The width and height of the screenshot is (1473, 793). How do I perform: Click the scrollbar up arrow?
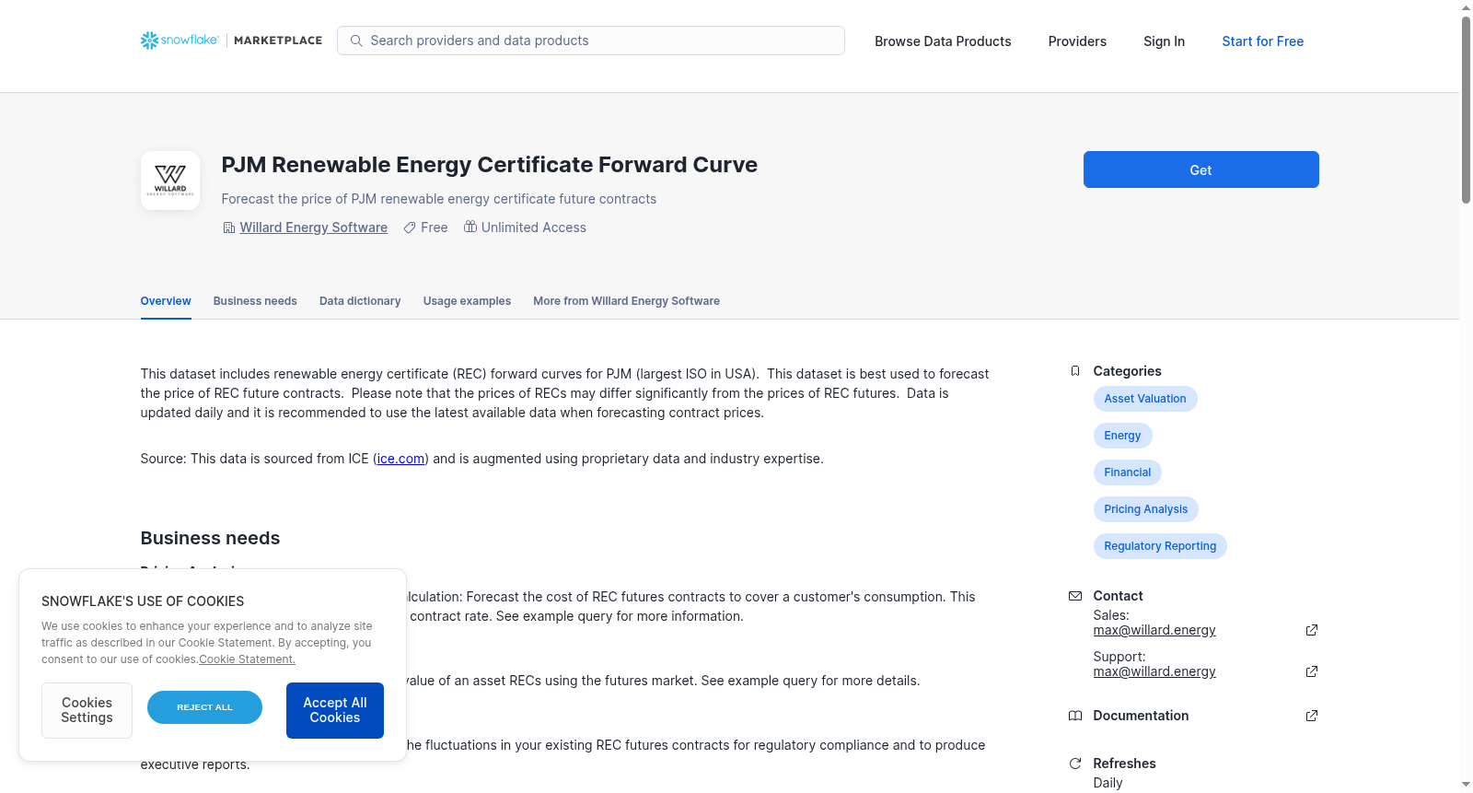tap(1466, 7)
